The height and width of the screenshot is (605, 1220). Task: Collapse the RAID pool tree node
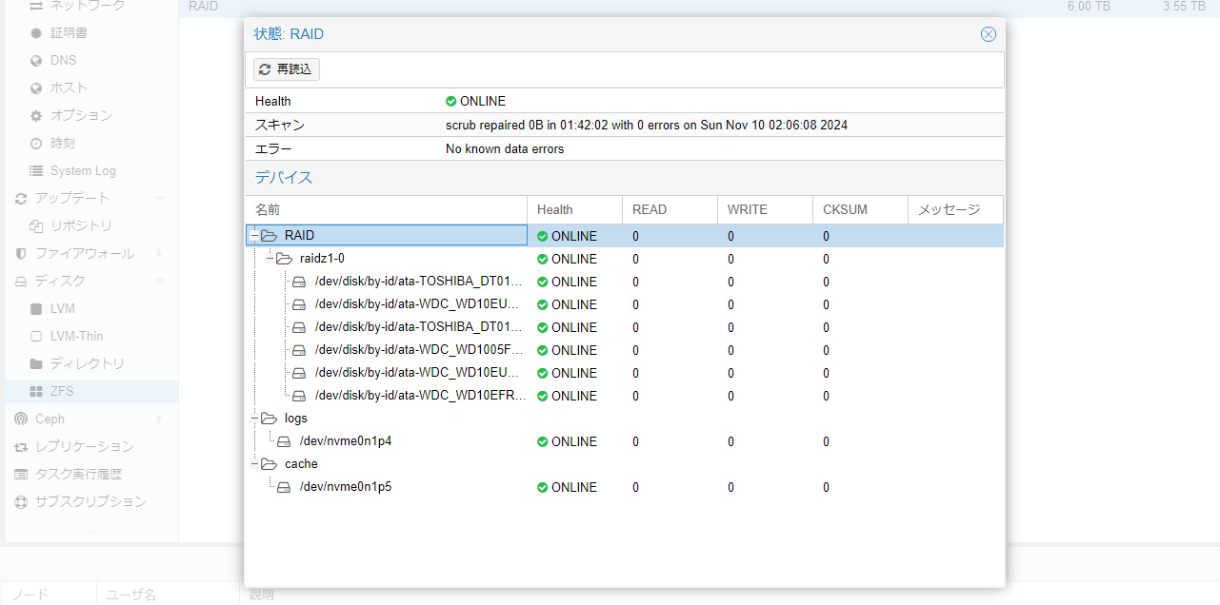254,236
